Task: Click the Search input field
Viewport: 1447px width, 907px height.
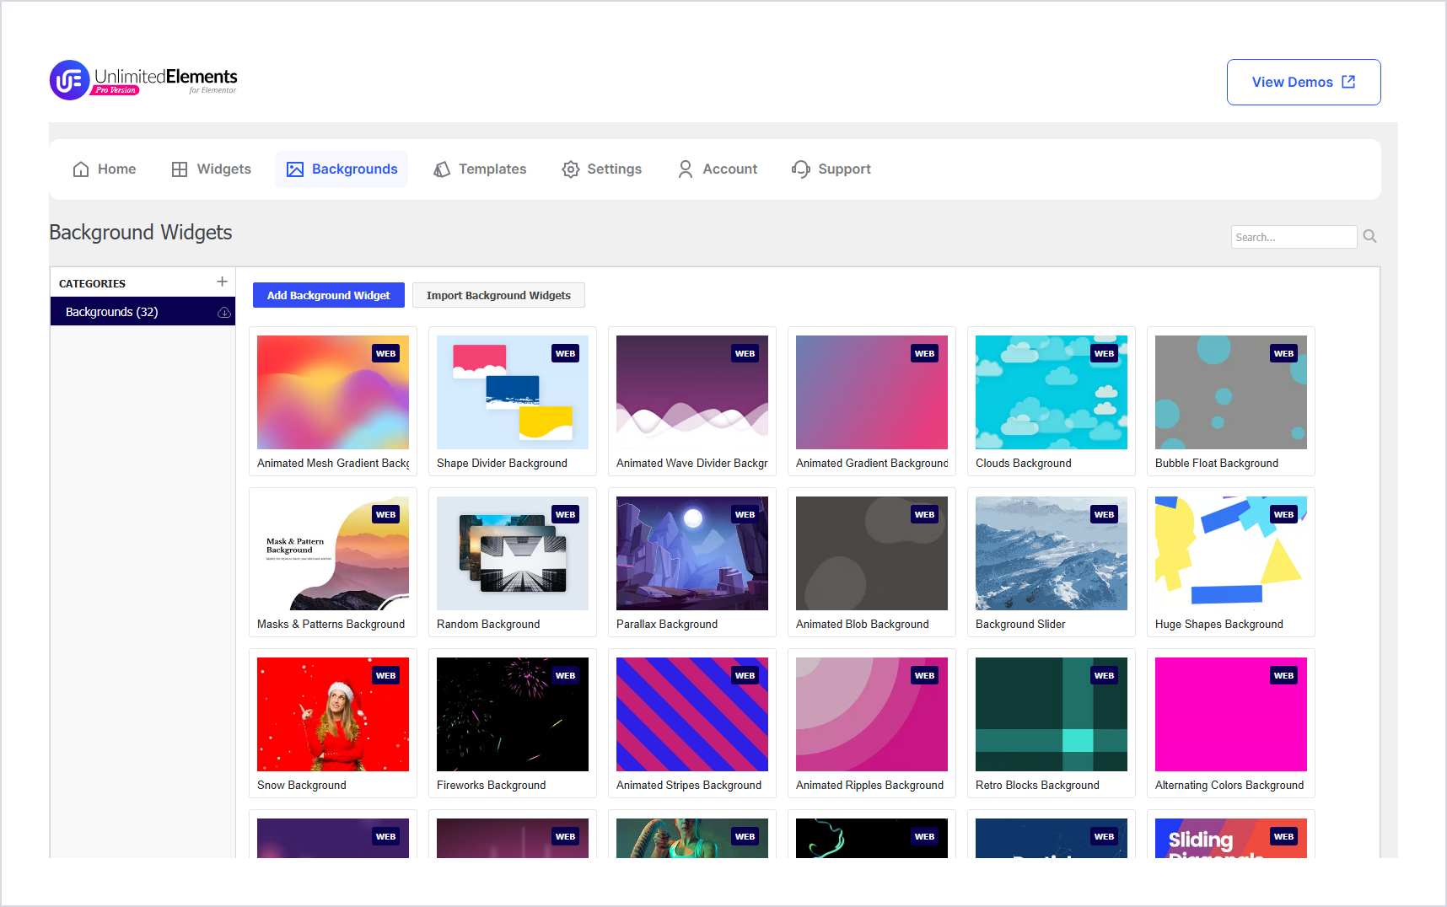Action: pos(1294,238)
